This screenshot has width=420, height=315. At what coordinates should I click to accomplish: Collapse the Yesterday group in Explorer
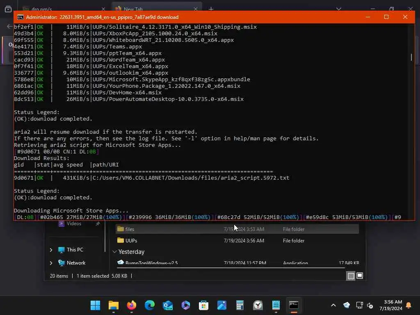point(115,252)
